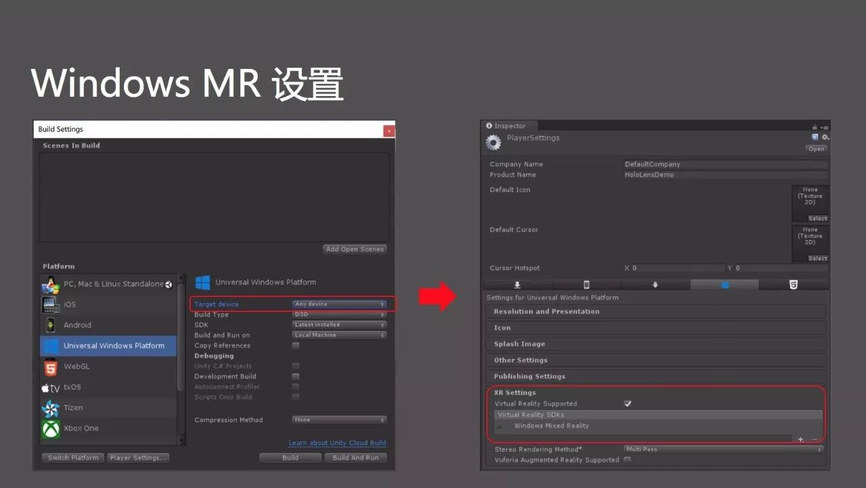This screenshot has width=866, height=488.
Task: Choose the iOS platform icon
Action: (x=50, y=305)
